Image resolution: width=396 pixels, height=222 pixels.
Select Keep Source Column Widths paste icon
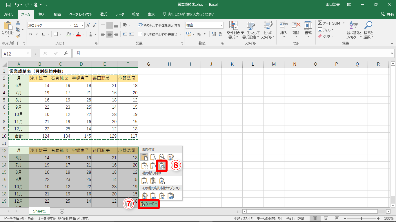(x=153, y=166)
